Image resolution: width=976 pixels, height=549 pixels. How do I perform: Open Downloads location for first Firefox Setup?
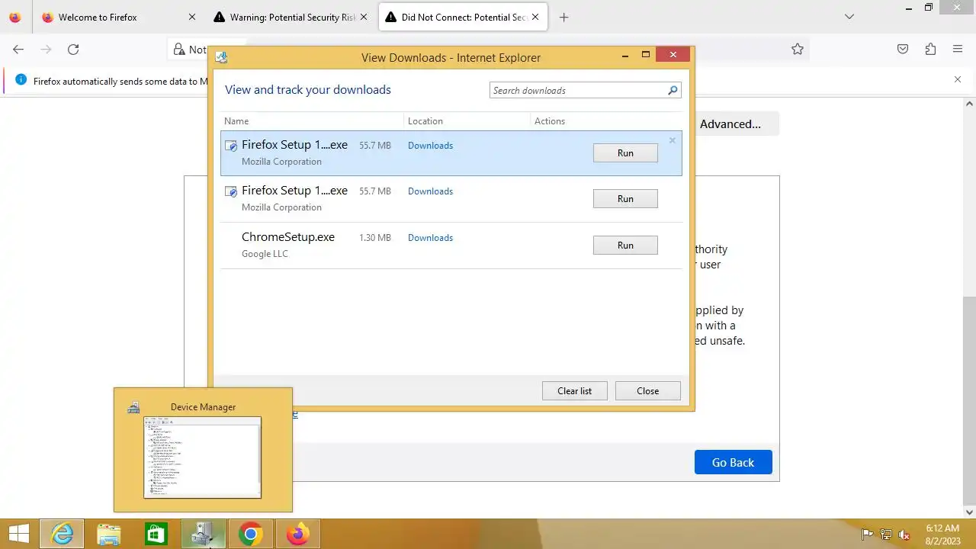click(x=430, y=145)
